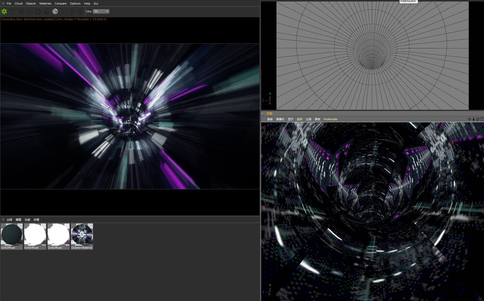Select the white OctDiffuse beside the dark material
The image size is (484, 301).
pos(35,236)
